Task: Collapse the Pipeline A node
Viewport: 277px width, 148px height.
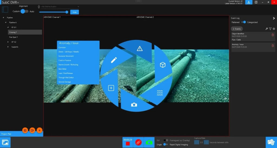Action: coord(6,23)
